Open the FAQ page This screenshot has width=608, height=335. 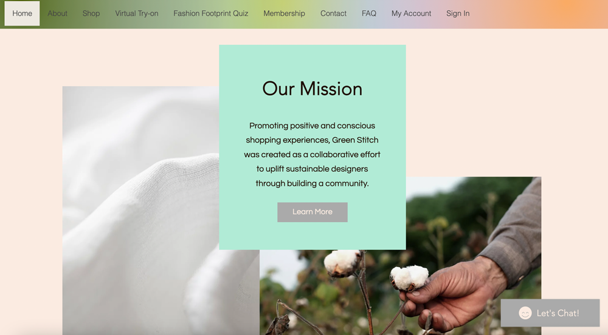point(369,13)
